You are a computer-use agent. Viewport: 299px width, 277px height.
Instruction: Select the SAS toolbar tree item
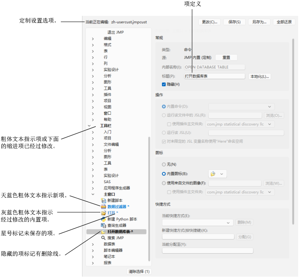107,182
